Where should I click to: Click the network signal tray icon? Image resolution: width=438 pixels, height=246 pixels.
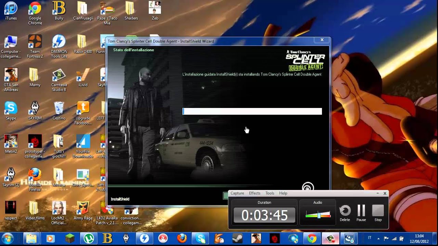point(394,238)
